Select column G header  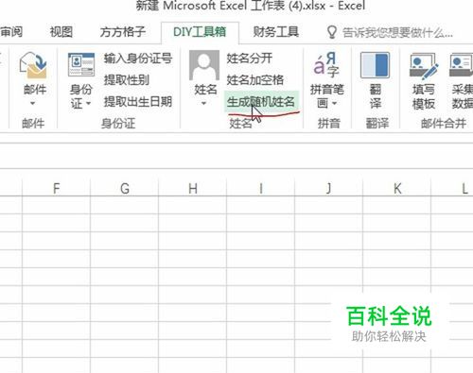point(125,188)
